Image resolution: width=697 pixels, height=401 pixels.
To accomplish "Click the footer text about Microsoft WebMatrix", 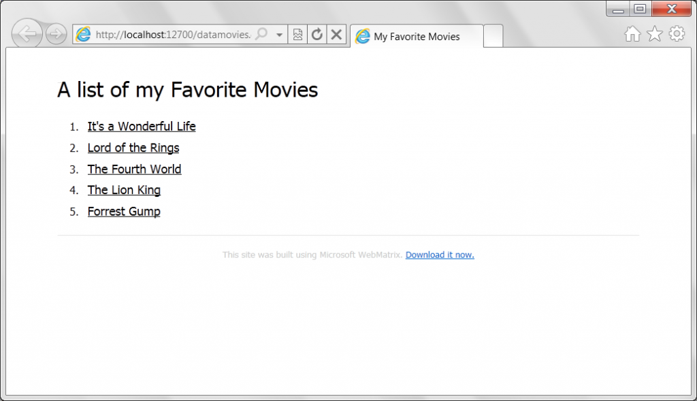I will coord(312,255).
